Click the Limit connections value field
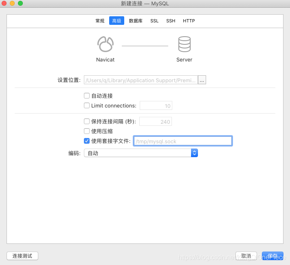 pos(156,105)
